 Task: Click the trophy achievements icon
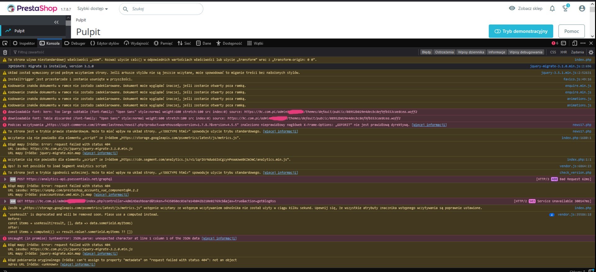tap(565, 9)
